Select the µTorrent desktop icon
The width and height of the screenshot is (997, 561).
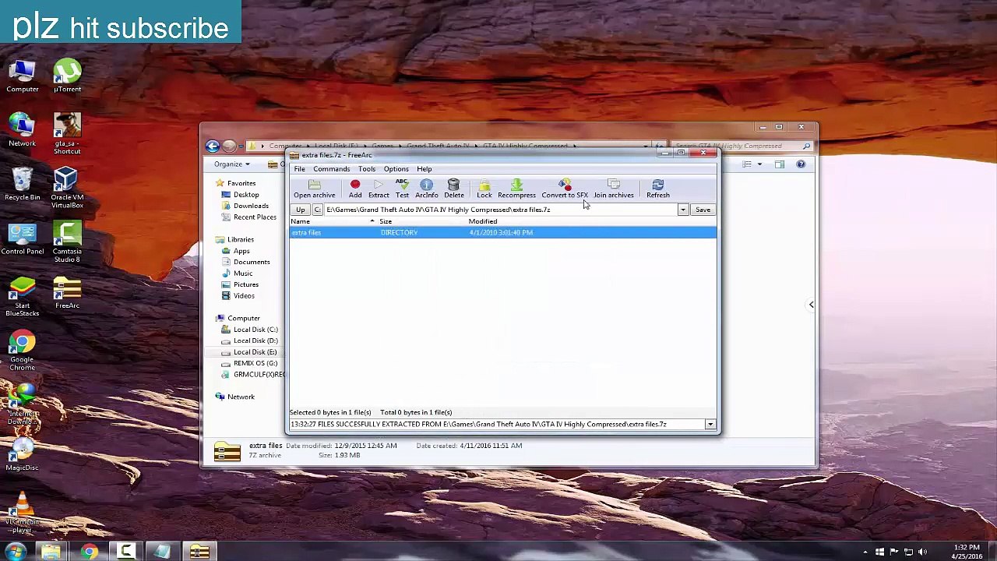(67, 76)
